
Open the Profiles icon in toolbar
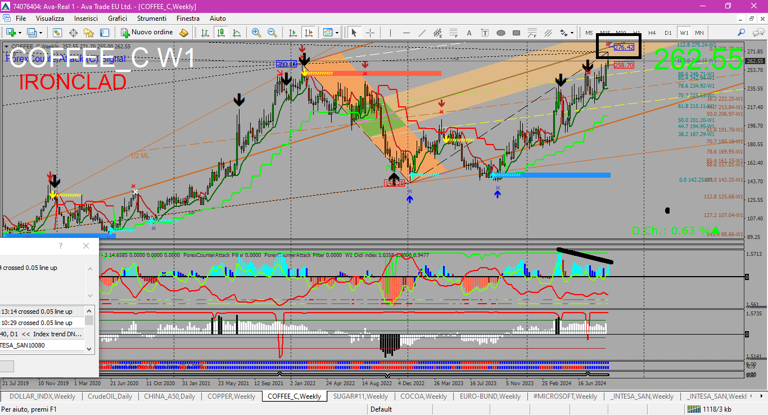32,33
